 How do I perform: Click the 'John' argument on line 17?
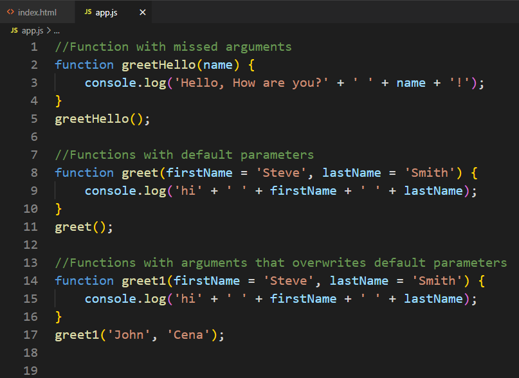click(x=129, y=335)
